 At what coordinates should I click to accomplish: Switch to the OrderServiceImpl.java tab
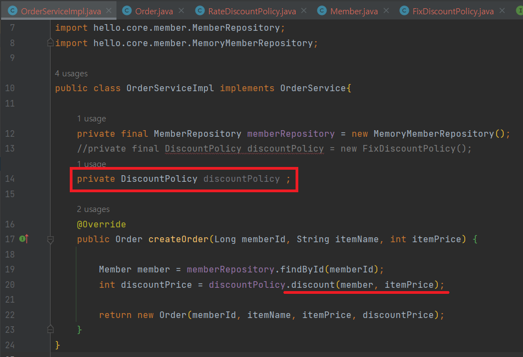coord(60,12)
